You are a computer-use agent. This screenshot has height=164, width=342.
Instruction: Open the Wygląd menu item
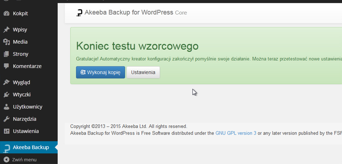point(29,82)
